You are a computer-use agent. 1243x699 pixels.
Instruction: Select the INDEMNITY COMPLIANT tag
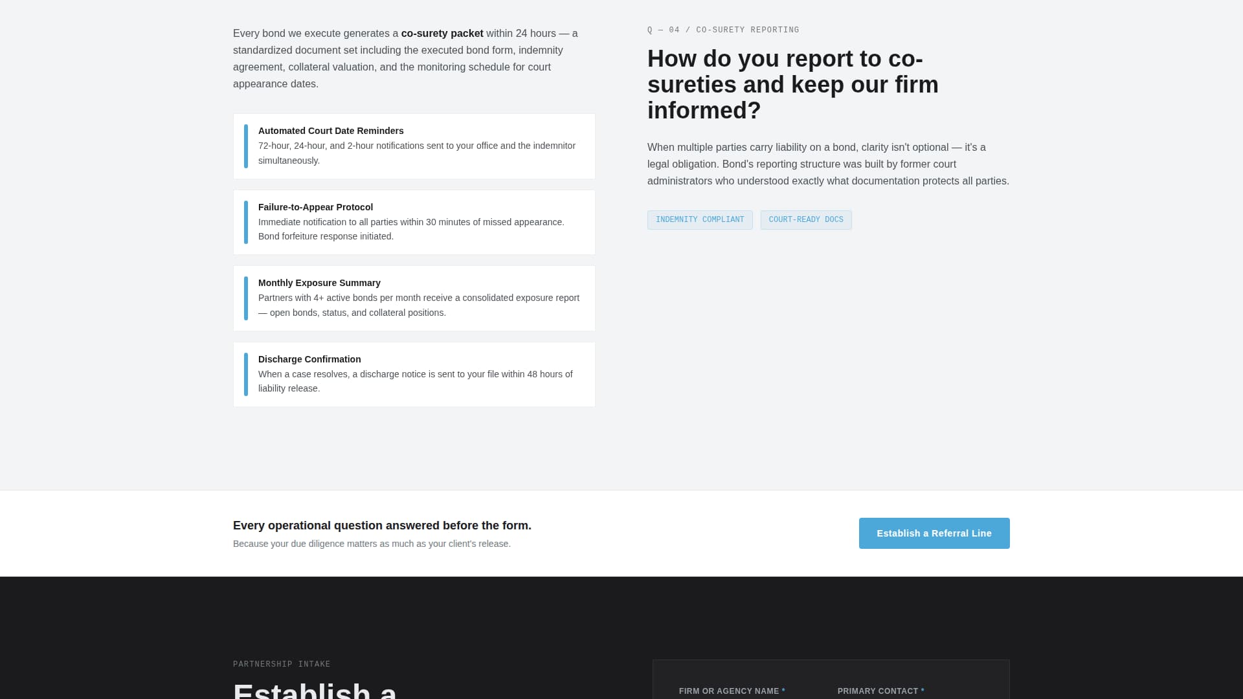tap(700, 220)
